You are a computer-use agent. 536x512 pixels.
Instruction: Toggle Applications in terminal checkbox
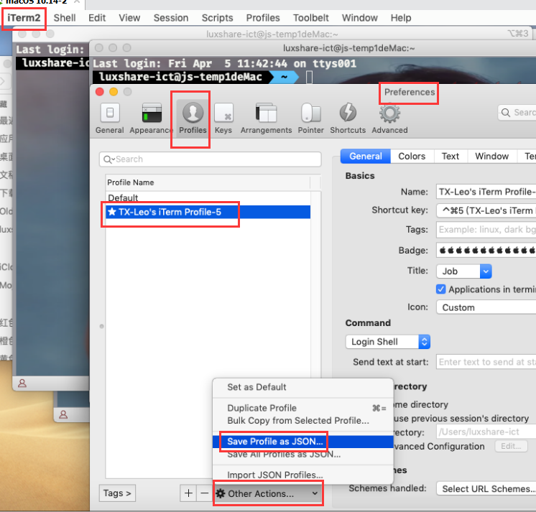tap(441, 289)
